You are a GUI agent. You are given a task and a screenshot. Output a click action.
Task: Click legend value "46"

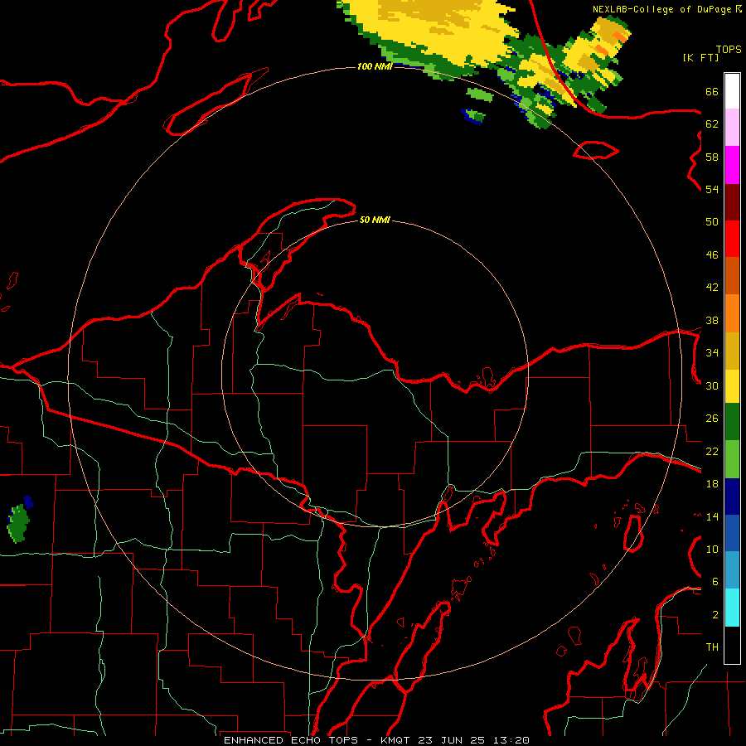(x=712, y=255)
